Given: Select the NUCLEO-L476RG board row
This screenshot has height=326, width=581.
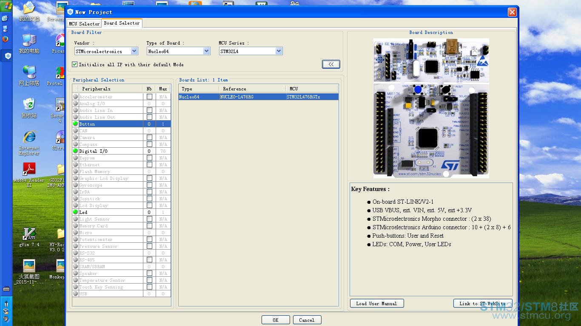Looking at the screenshot, I should click(259, 97).
